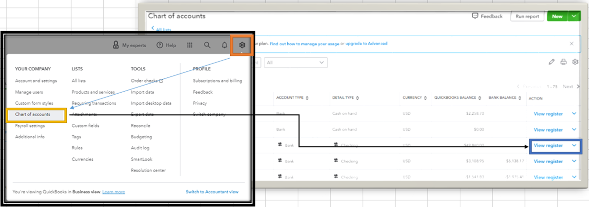Open Reconcile tool
The height and width of the screenshot is (207, 589).
pyautogui.click(x=141, y=126)
